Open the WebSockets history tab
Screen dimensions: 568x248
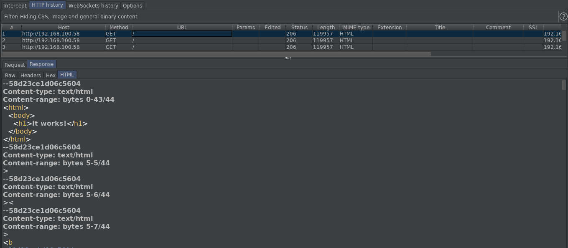click(x=93, y=6)
